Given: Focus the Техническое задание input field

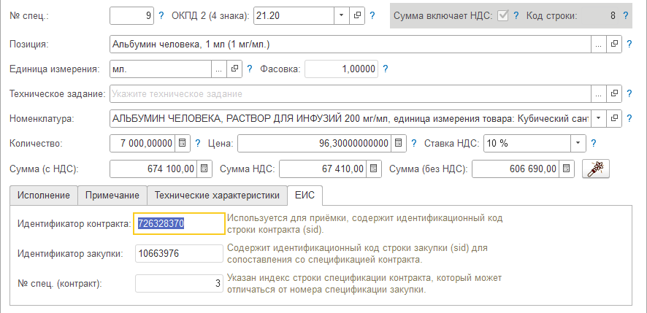Looking at the screenshot, I should click(x=351, y=93).
